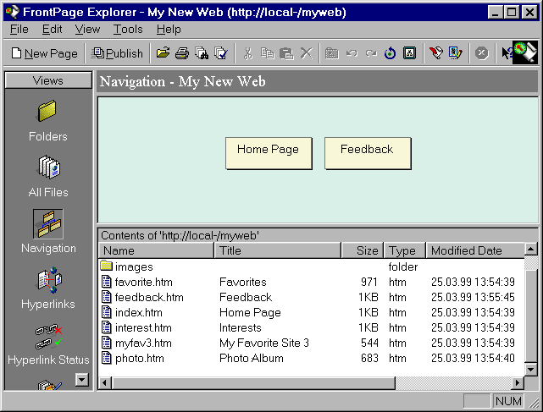
Task: Click the Print toolbar icon
Action: 181,53
